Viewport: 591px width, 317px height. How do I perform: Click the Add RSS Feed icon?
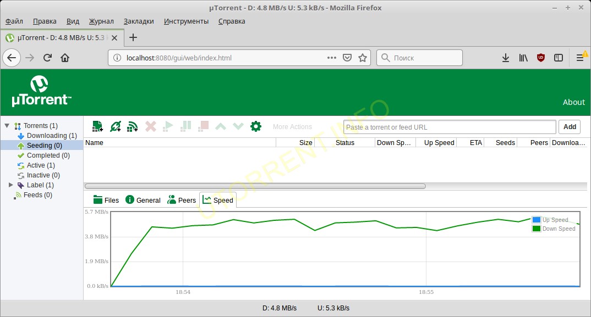tap(132, 126)
